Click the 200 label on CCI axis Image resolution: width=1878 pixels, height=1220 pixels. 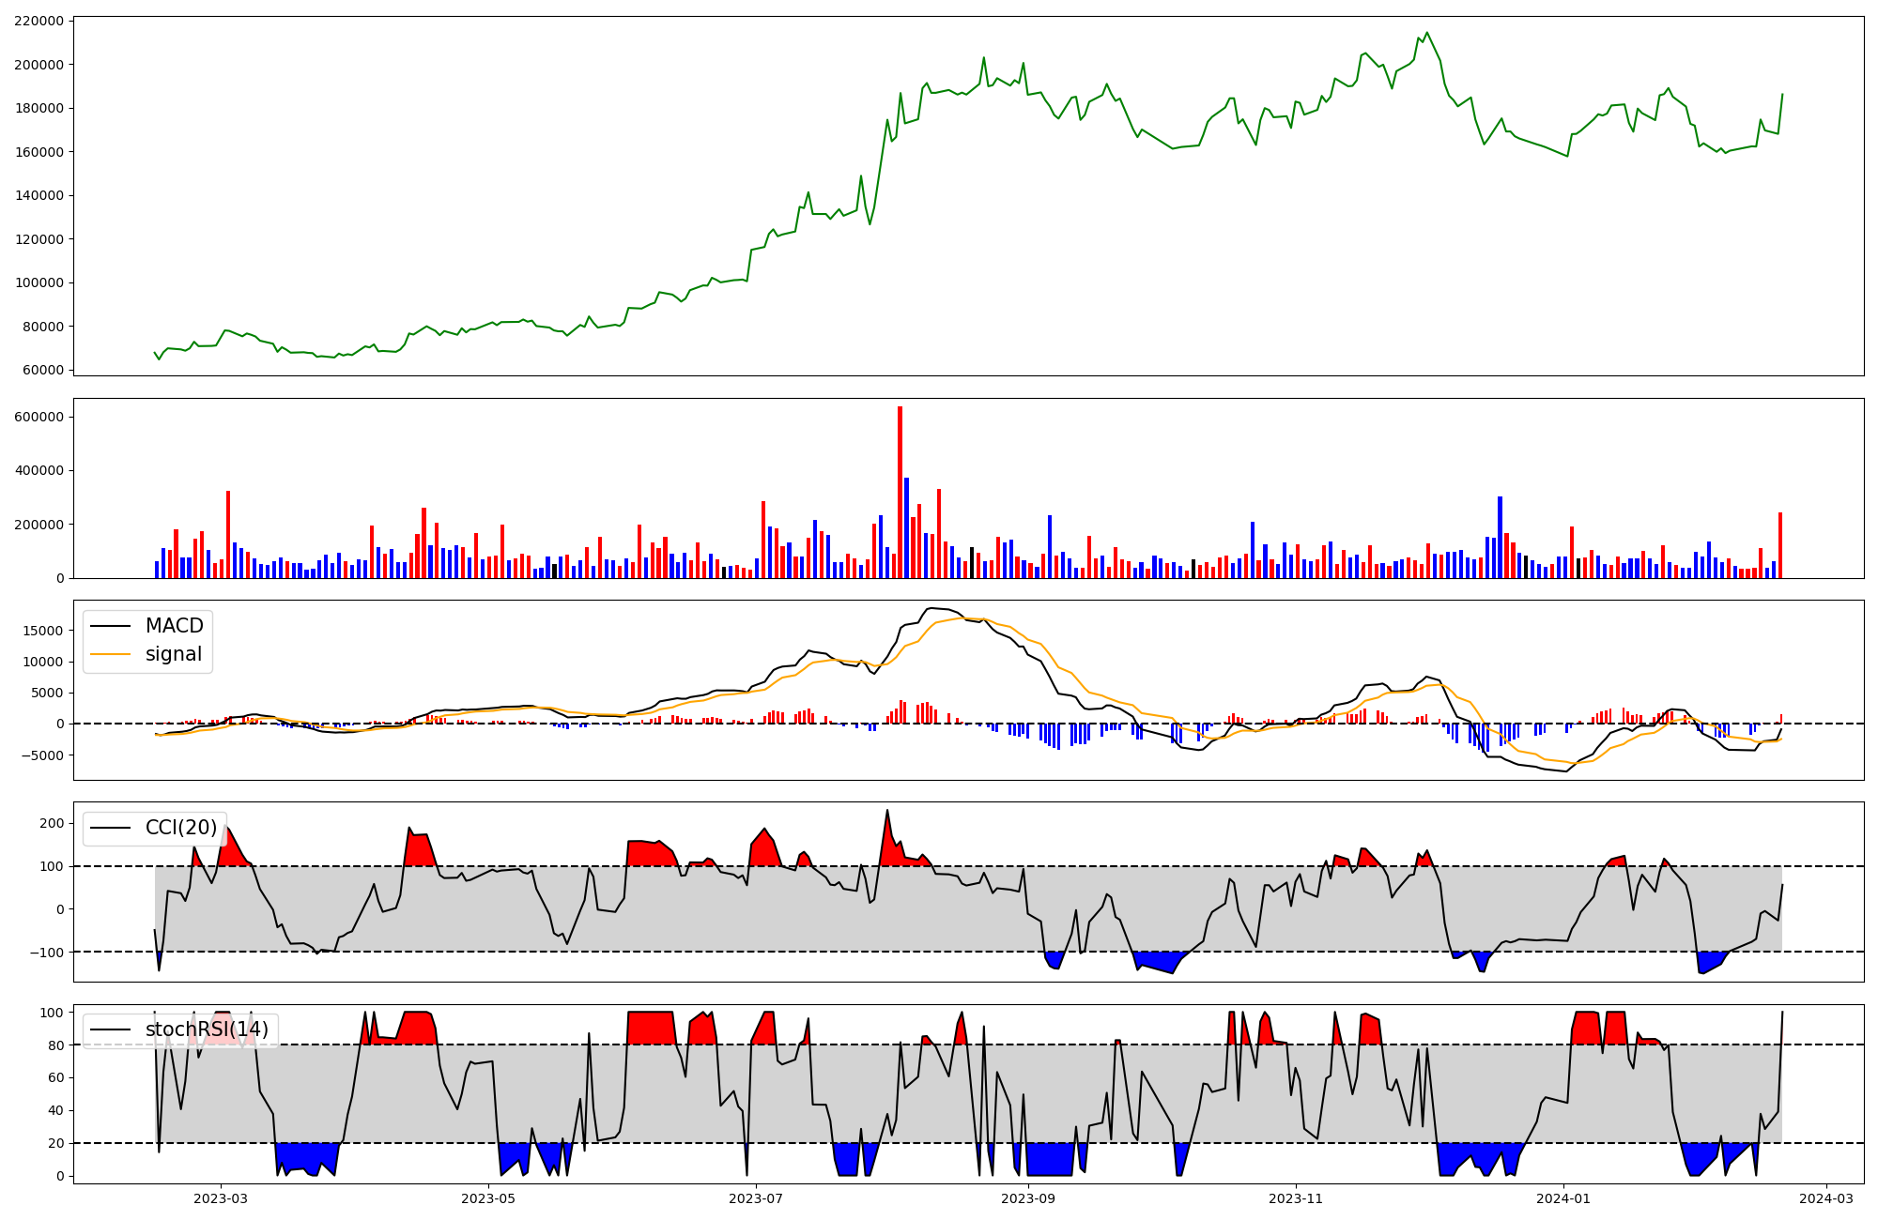pyautogui.click(x=53, y=823)
